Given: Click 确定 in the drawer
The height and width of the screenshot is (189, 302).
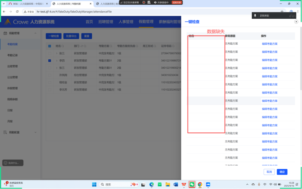Looking at the screenshot, I should (282, 172).
